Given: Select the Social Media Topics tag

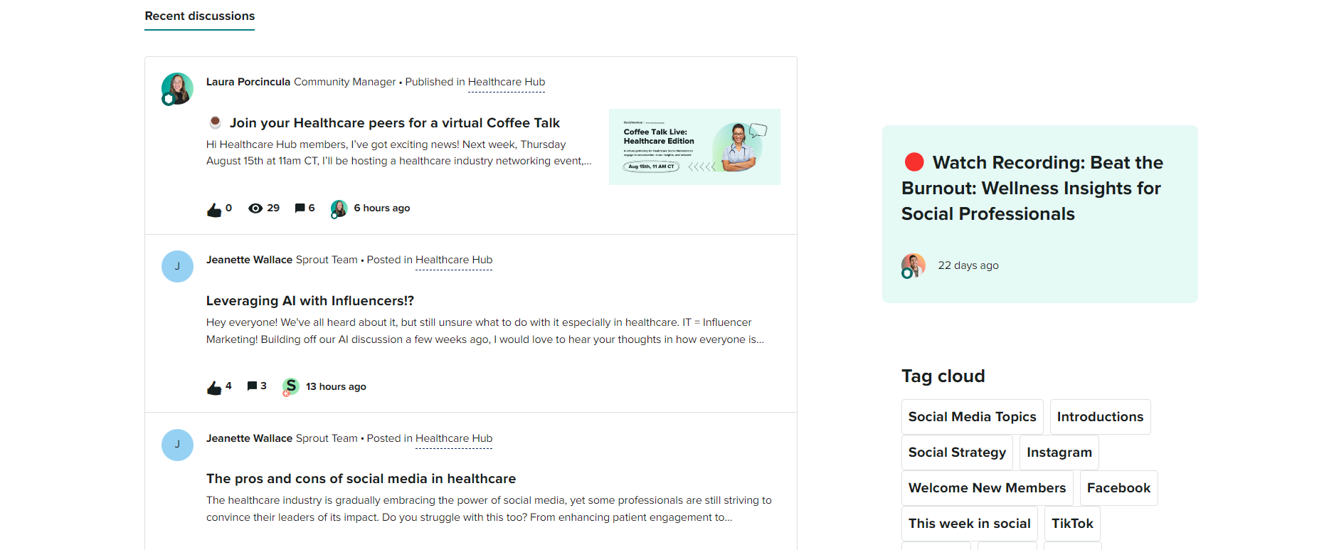Looking at the screenshot, I should pyautogui.click(x=972, y=417).
